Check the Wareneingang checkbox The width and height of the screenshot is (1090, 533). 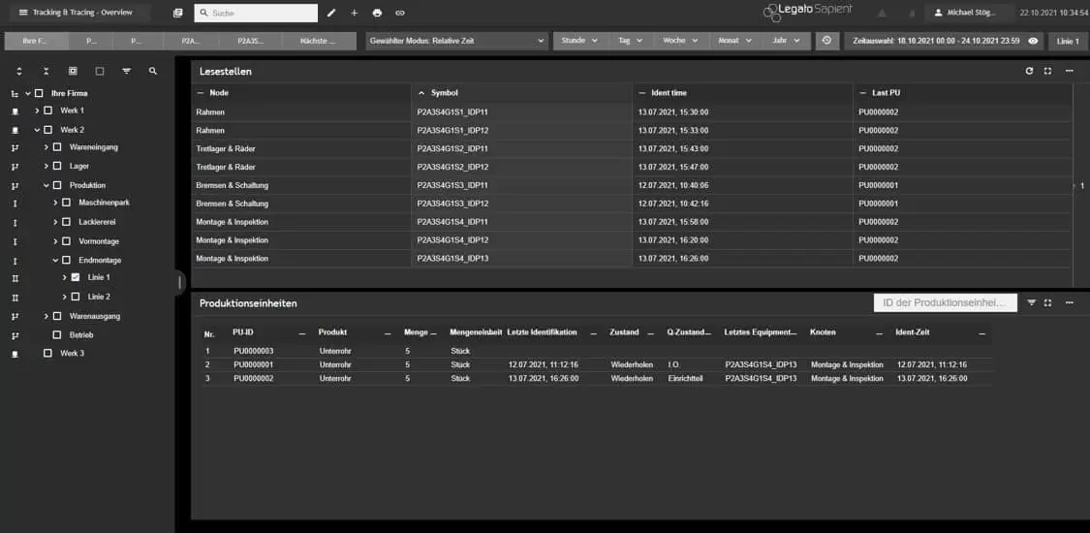pos(57,147)
